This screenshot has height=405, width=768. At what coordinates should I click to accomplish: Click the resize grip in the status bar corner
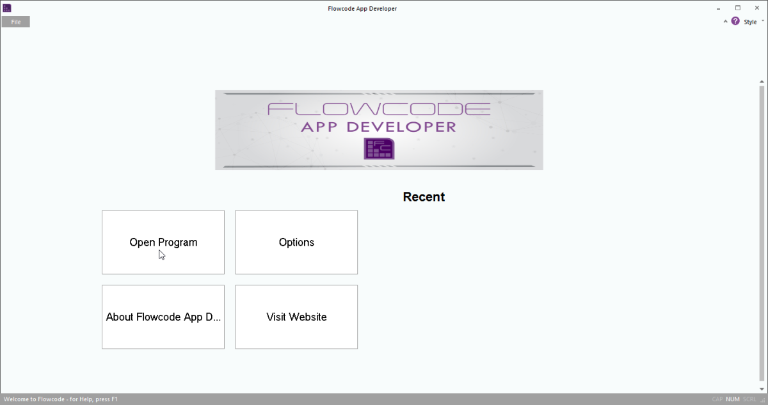pyautogui.click(x=764, y=400)
